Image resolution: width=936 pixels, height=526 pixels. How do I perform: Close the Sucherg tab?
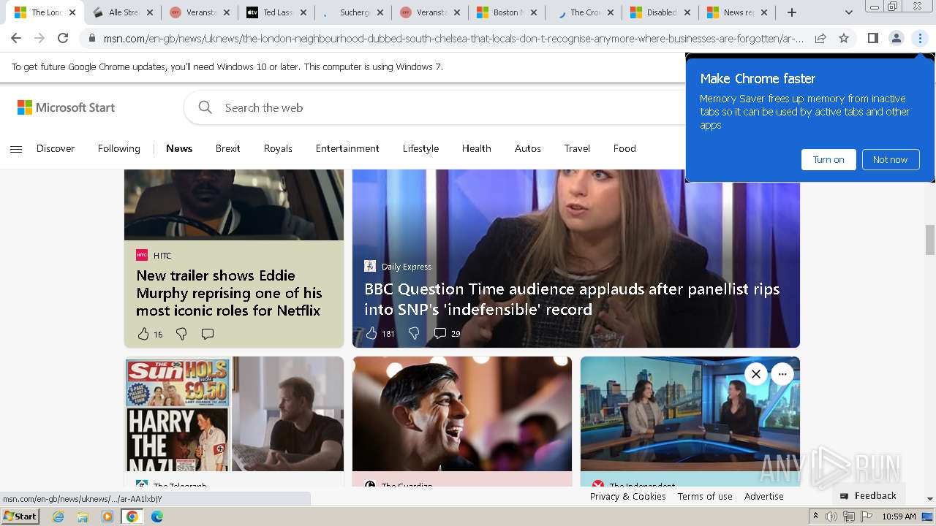(x=380, y=12)
